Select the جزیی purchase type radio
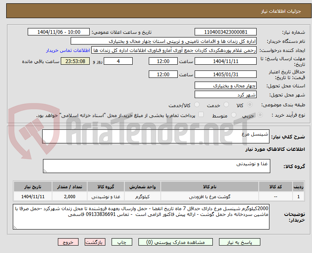This screenshot has width=312, height=253. tap(260, 115)
